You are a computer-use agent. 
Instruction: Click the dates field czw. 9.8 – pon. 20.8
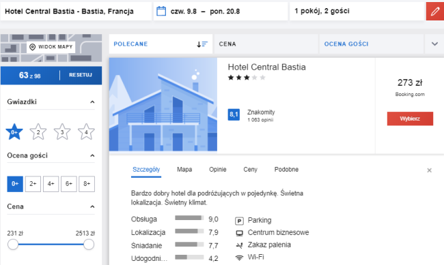(x=221, y=12)
